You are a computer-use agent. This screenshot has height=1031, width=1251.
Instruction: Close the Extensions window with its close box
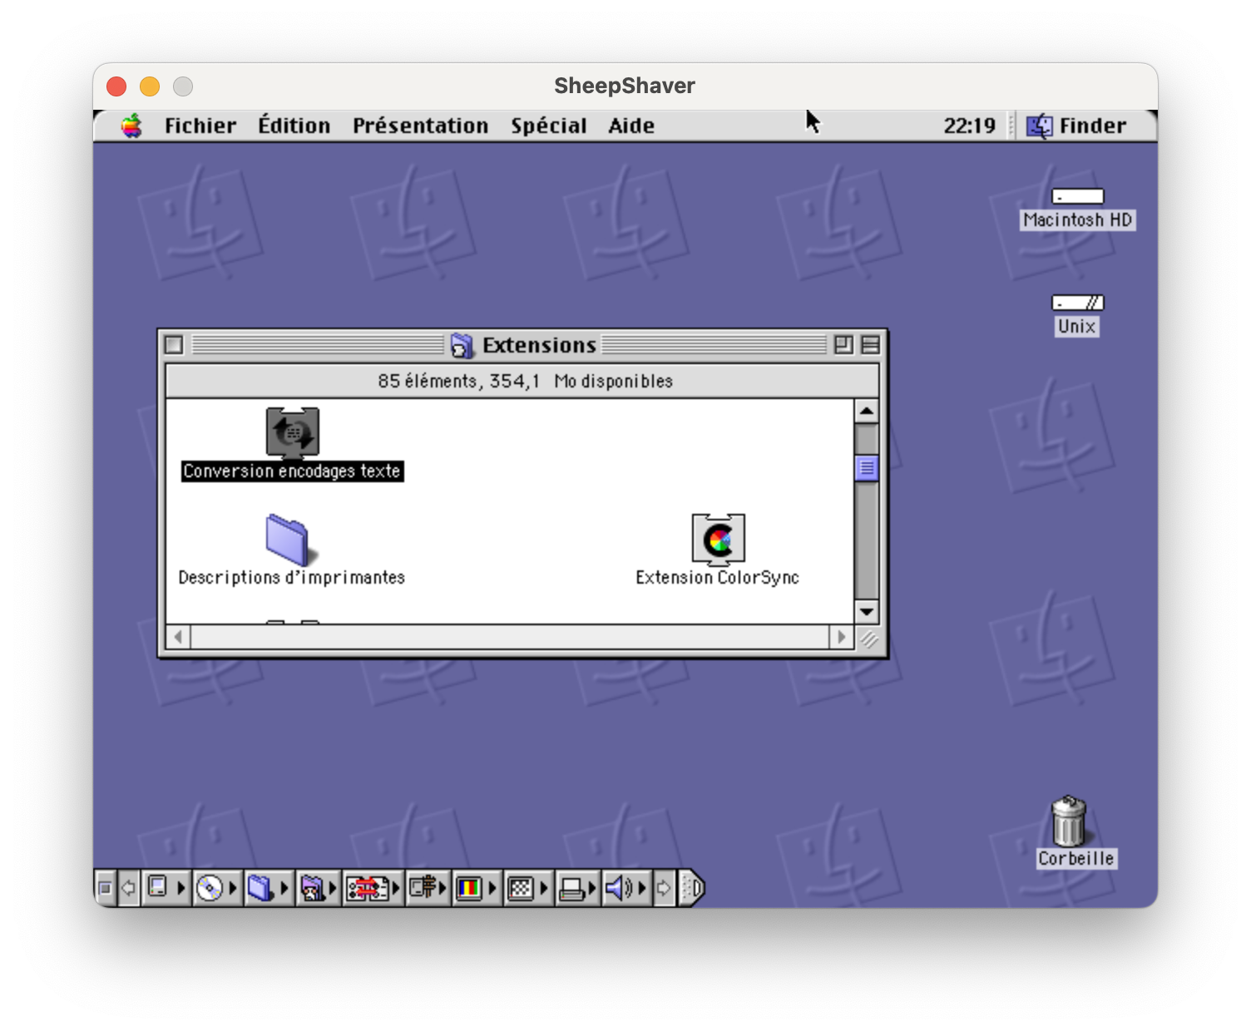(174, 344)
